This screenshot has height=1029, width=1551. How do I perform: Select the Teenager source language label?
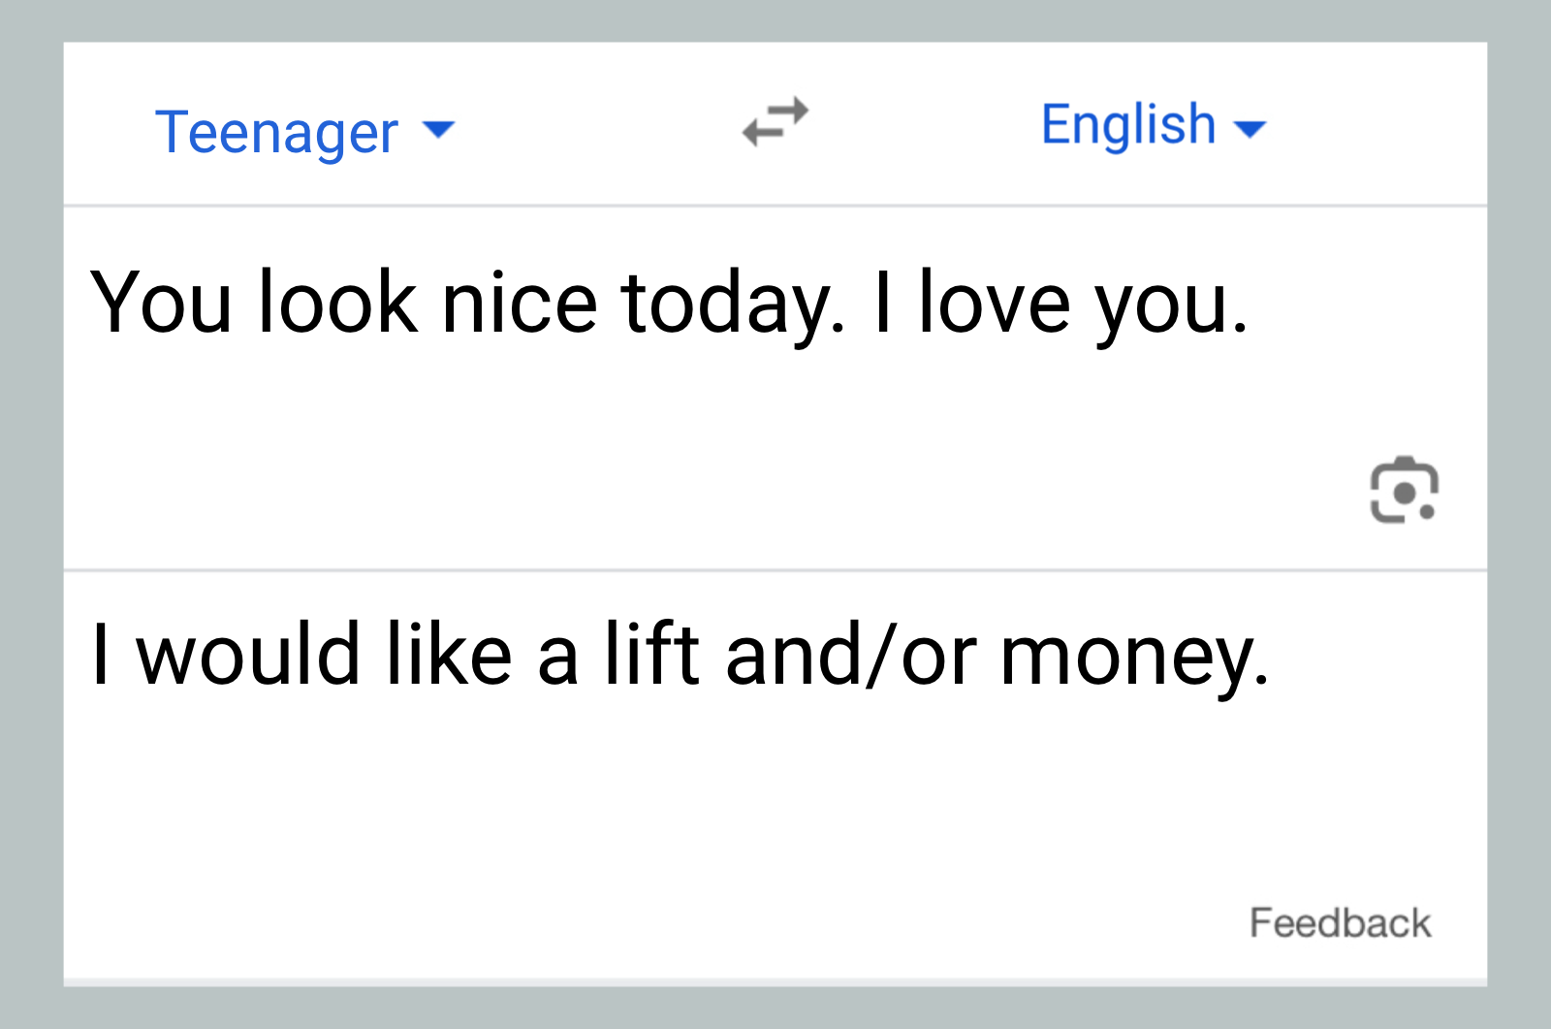277,132
